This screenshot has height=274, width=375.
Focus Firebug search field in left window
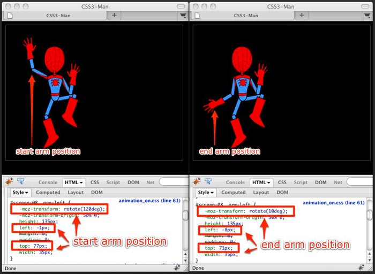click(174, 181)
